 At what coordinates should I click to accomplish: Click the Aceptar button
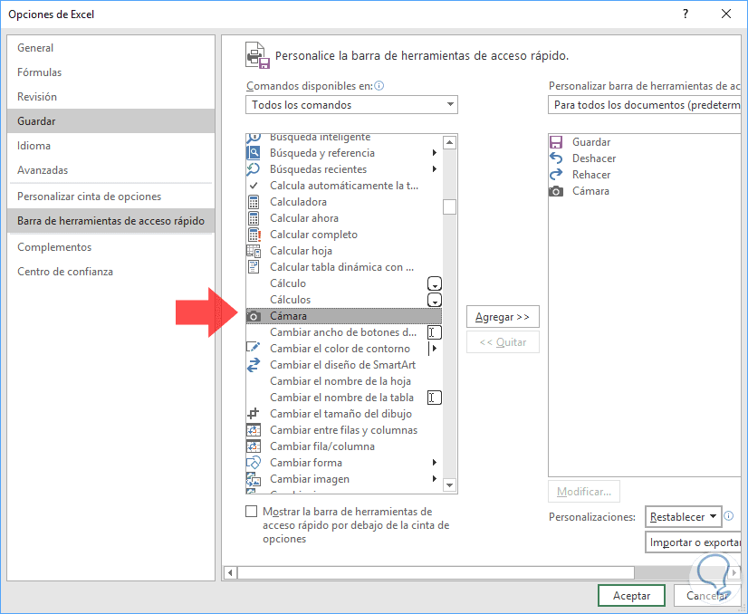(631, 595)
